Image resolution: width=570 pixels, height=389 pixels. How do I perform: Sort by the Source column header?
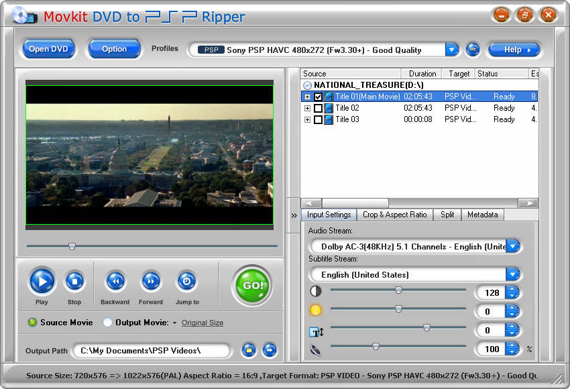click(351, 73)
